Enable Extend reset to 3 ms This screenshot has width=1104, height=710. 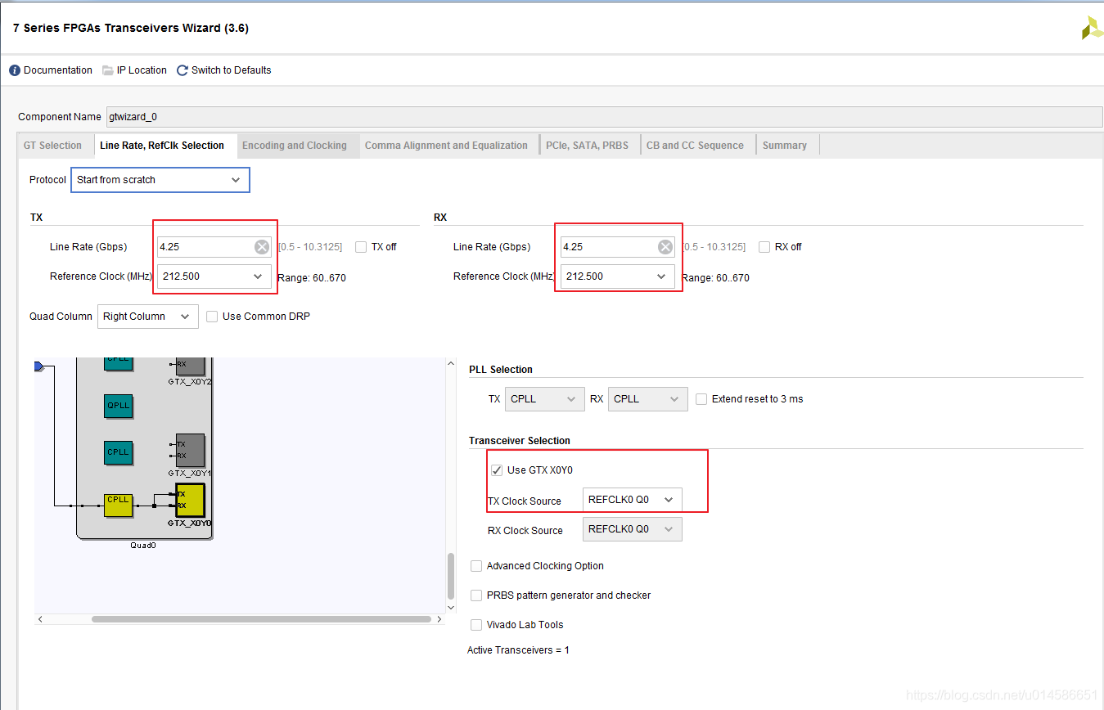[x=701, y=399]
